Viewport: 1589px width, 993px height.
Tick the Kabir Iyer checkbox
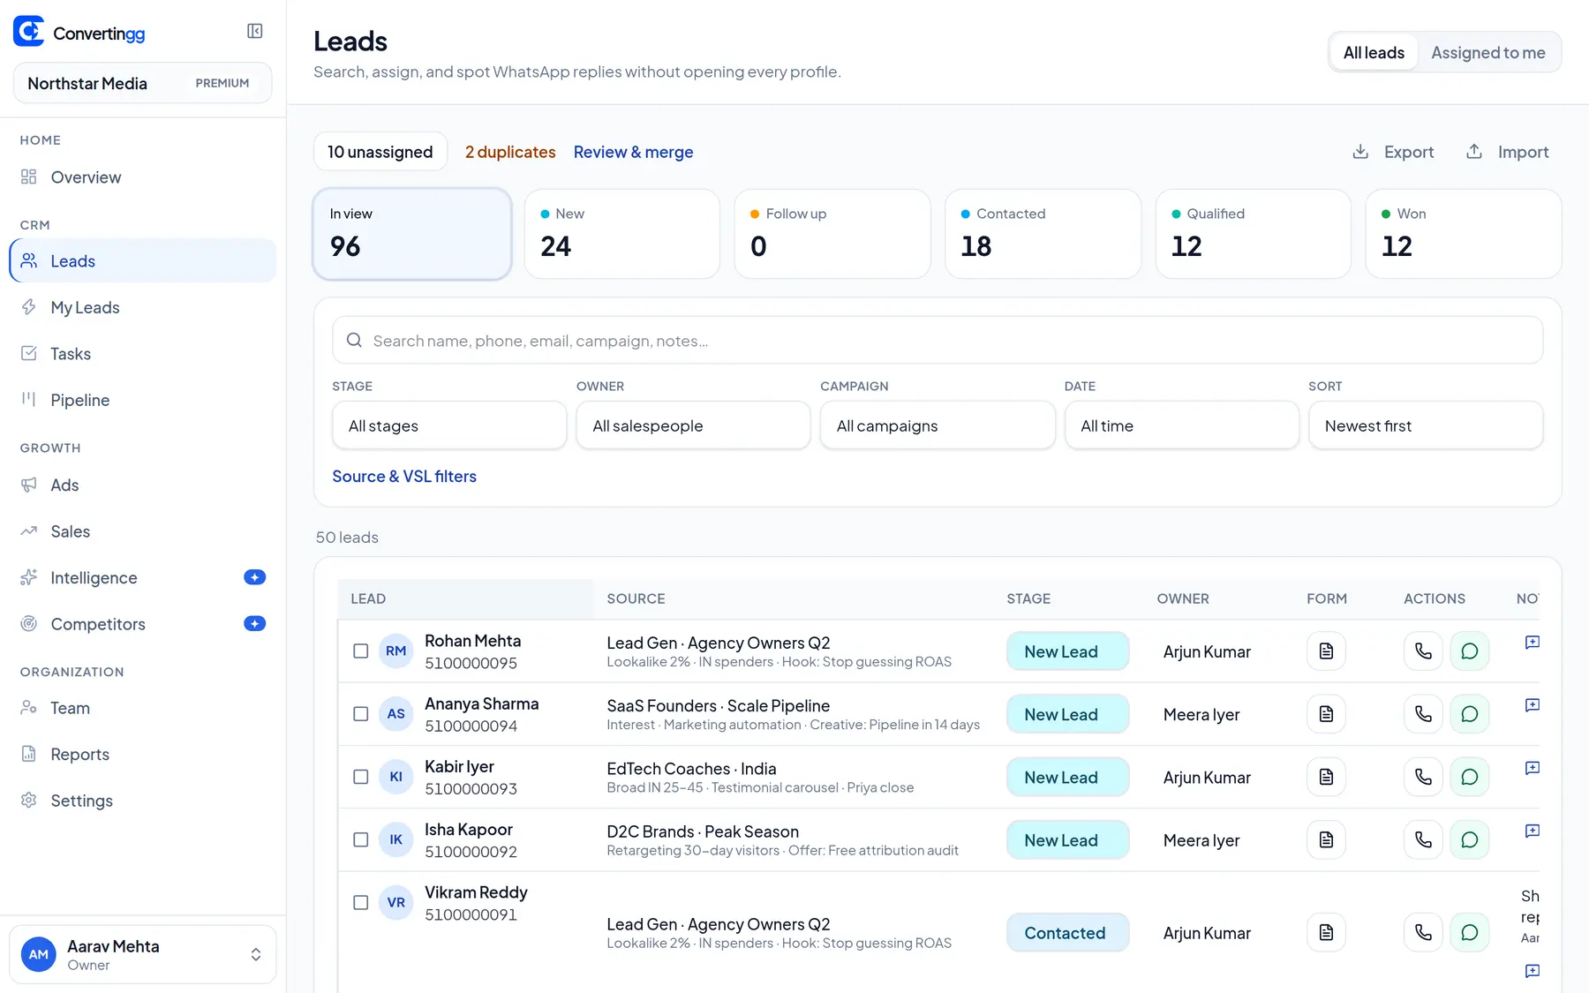click(360, 777)
